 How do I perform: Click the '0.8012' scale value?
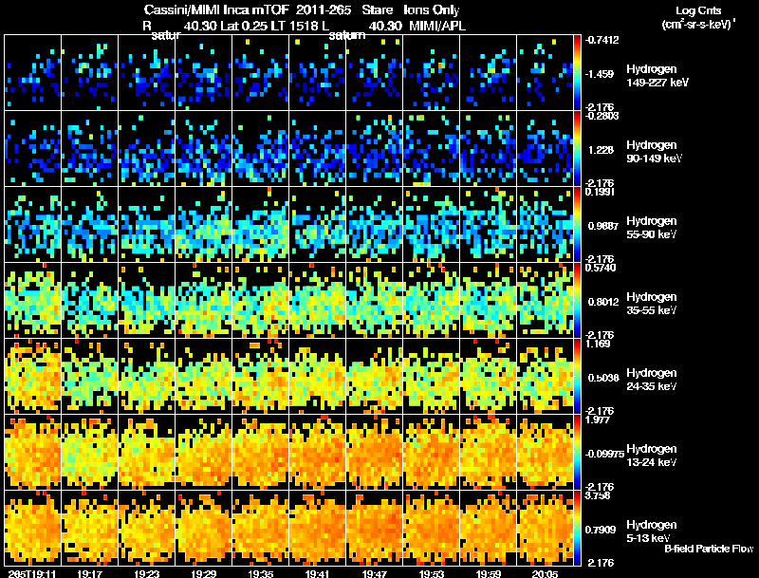tap(603, 302)
